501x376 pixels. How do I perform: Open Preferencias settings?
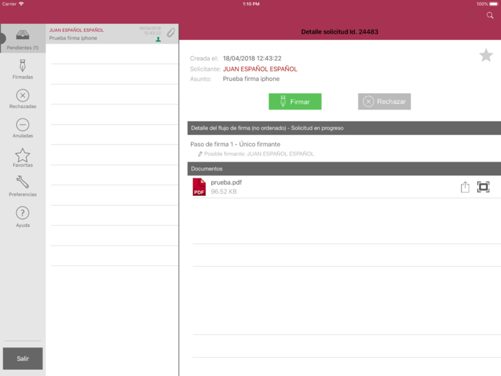coord(23,186)
